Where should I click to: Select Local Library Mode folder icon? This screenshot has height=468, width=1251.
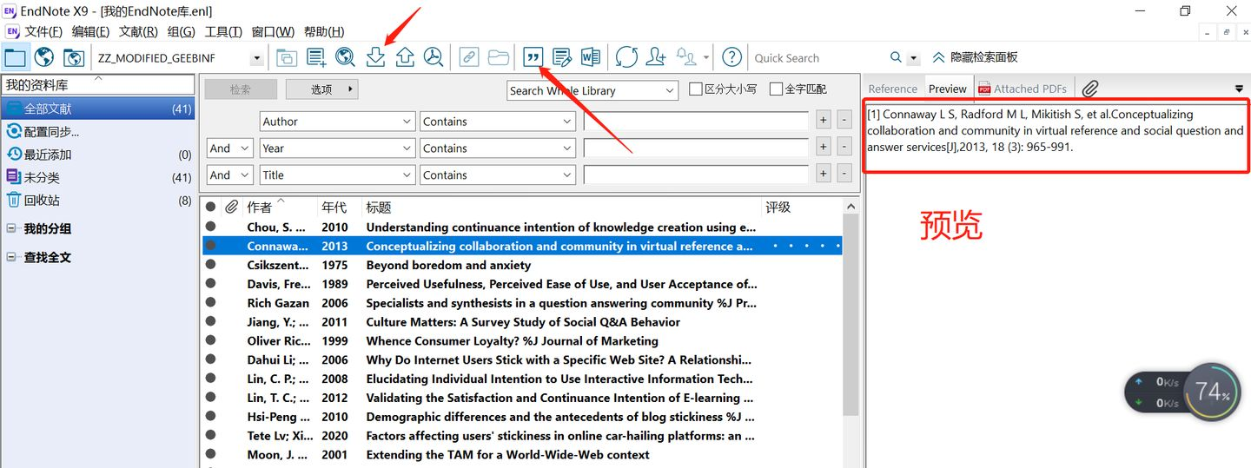click(15, 57)
